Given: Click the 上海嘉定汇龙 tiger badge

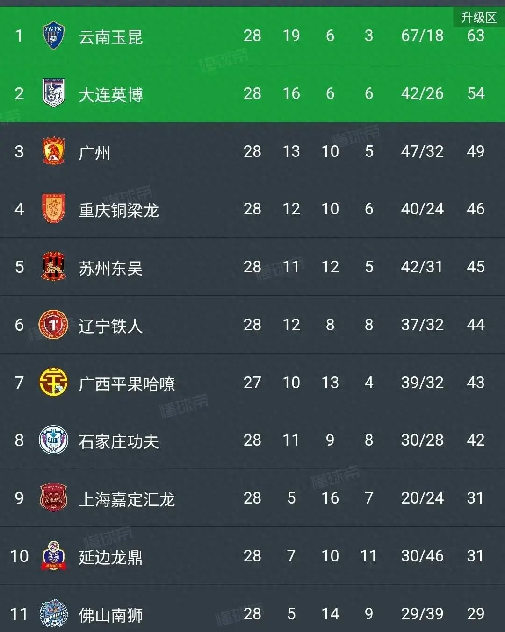Looking at the screenshot, I should point(53,498).
